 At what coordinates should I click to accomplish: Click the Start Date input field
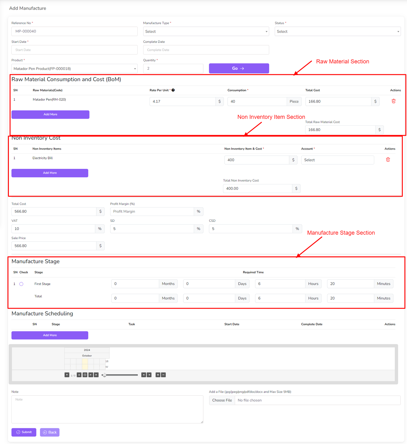74,50
